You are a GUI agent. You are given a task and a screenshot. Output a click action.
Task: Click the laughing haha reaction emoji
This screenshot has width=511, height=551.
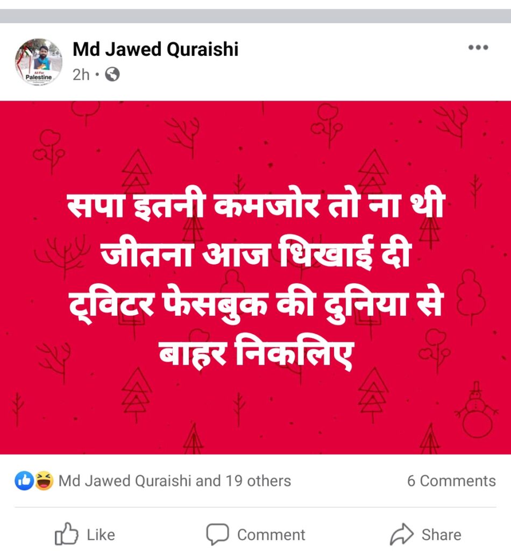click(x=44, y=481)
